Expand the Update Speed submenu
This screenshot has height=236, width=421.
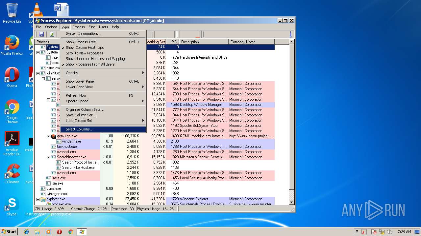click(103, 101)
